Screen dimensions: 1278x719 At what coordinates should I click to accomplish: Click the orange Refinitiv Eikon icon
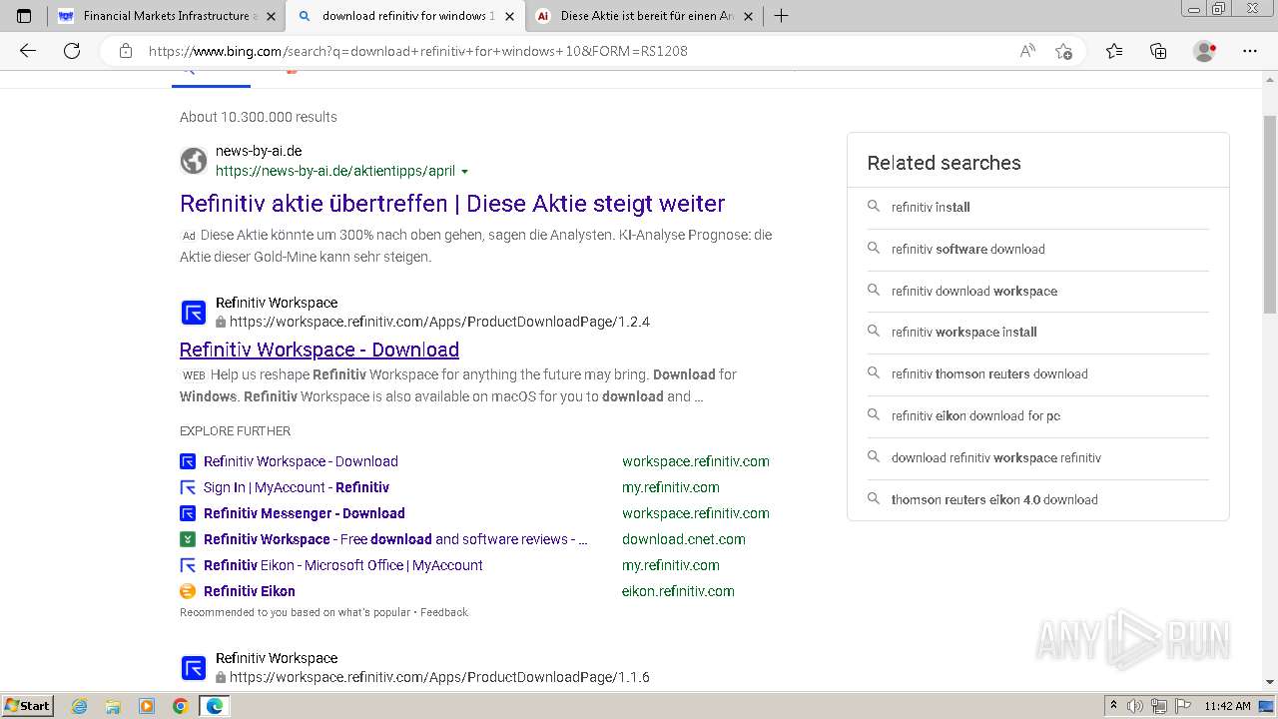click(x=188, y=591)
